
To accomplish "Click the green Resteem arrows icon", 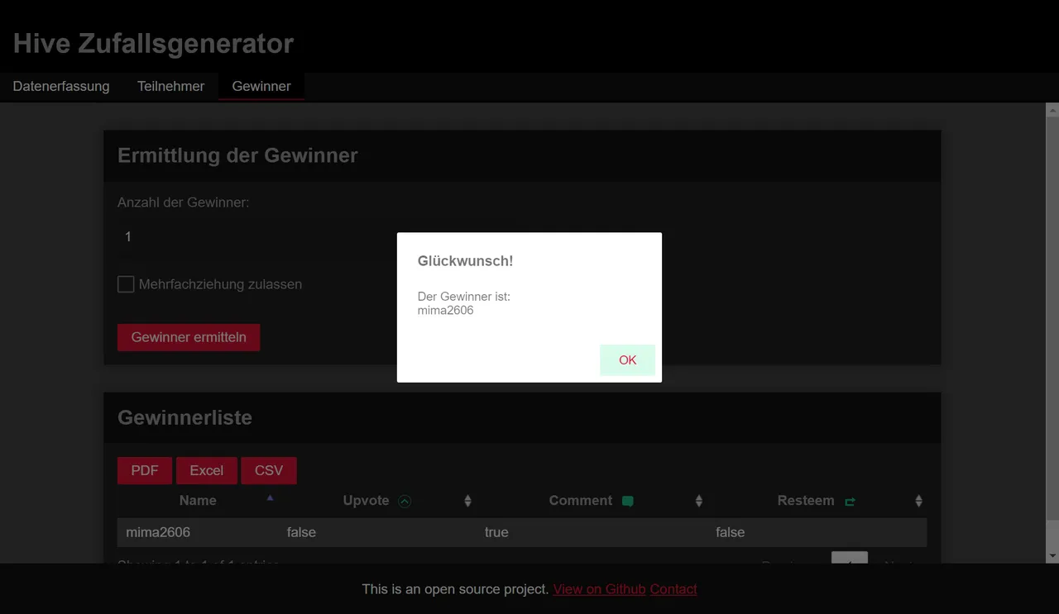I will point(850,501).
